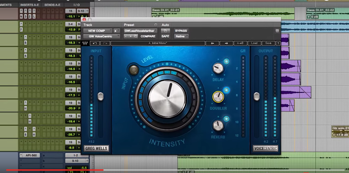Open insert 7 on the 3-4 input track

[x=21, y=30]
